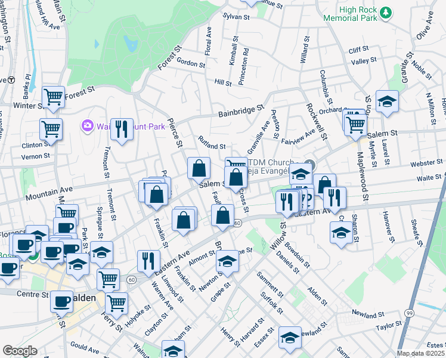Select the restaurant marker beside Waitt's Mount Park
This screenshot has width=446, height=358.
tap(122, 129)
